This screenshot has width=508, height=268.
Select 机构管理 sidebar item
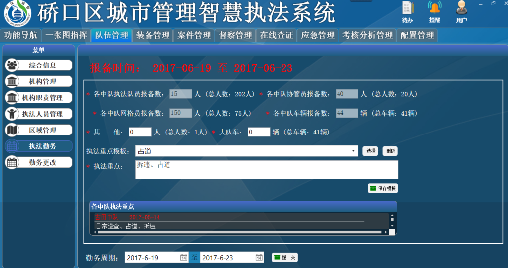[39, 81]
